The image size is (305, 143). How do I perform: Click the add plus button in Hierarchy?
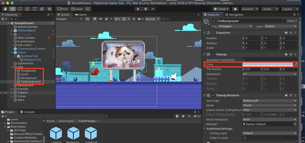point(3,19)
